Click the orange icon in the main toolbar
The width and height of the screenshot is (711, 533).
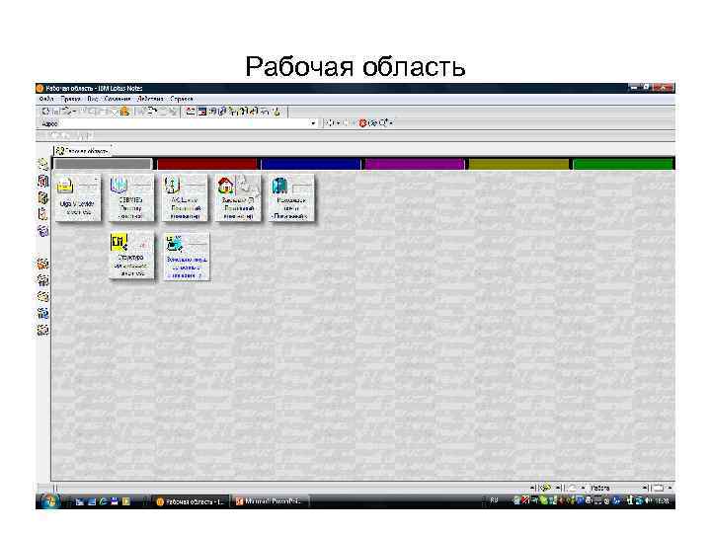tap(124, 111)
